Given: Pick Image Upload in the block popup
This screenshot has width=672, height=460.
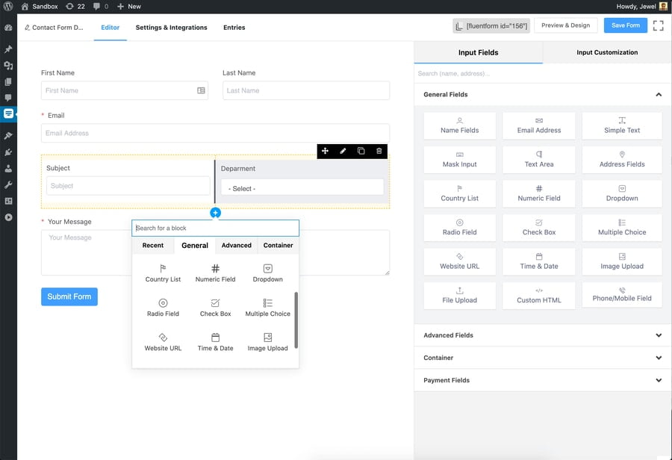Looking at the screenshot, I should (267, 342).
